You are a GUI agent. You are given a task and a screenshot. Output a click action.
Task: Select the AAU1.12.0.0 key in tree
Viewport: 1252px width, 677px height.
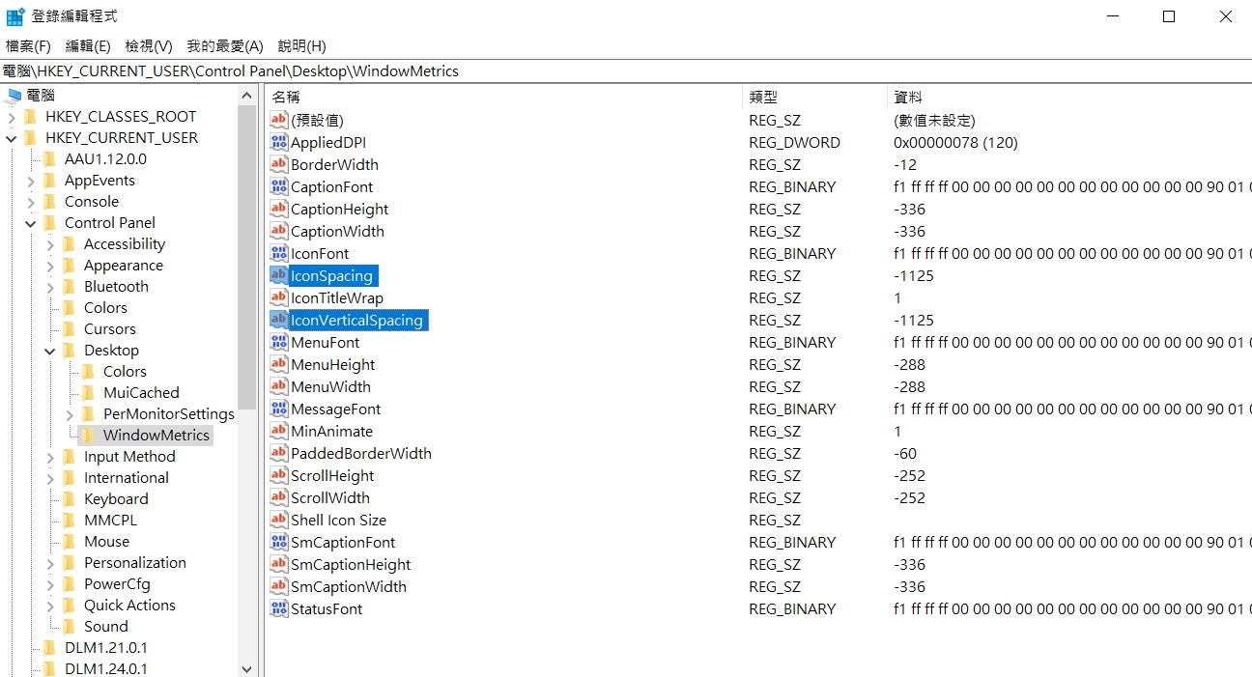click(x=105, y=158)
